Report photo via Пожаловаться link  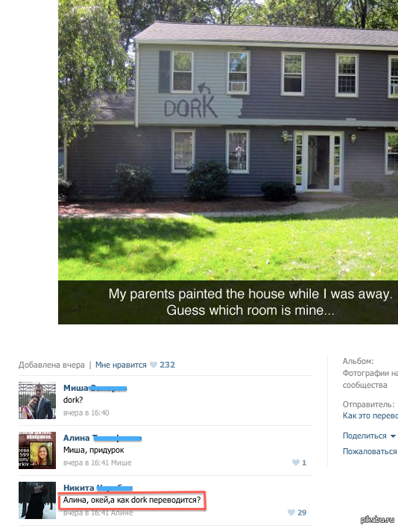(370, 451)
